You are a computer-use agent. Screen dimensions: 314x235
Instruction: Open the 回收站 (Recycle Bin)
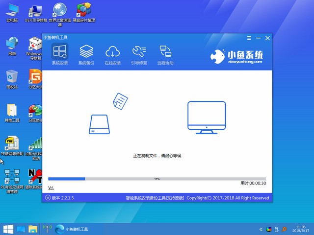12,78
